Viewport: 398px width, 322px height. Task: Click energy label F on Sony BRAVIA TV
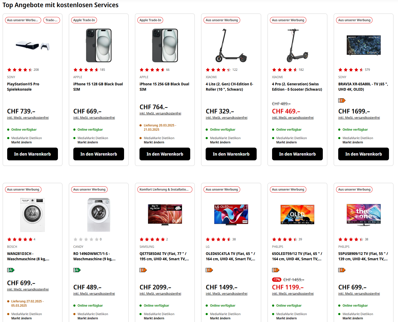point(342,100)
